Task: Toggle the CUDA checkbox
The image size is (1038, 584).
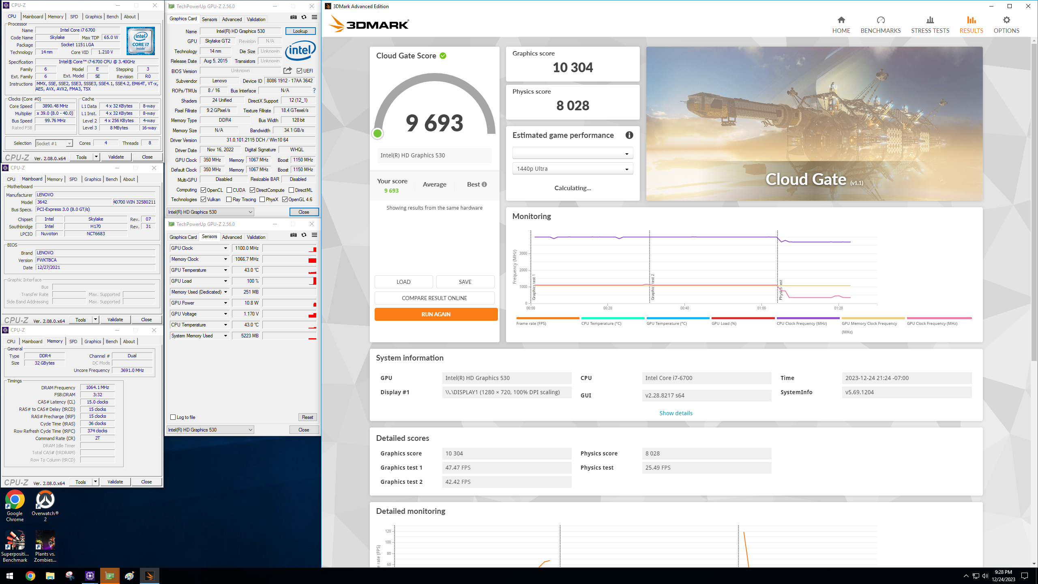Action: click(229, 190)
